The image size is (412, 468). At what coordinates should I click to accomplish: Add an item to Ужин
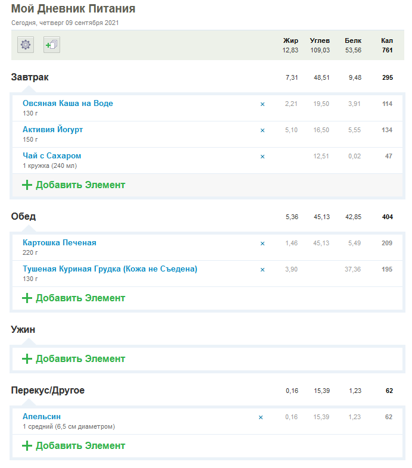(x=74, y=358)
